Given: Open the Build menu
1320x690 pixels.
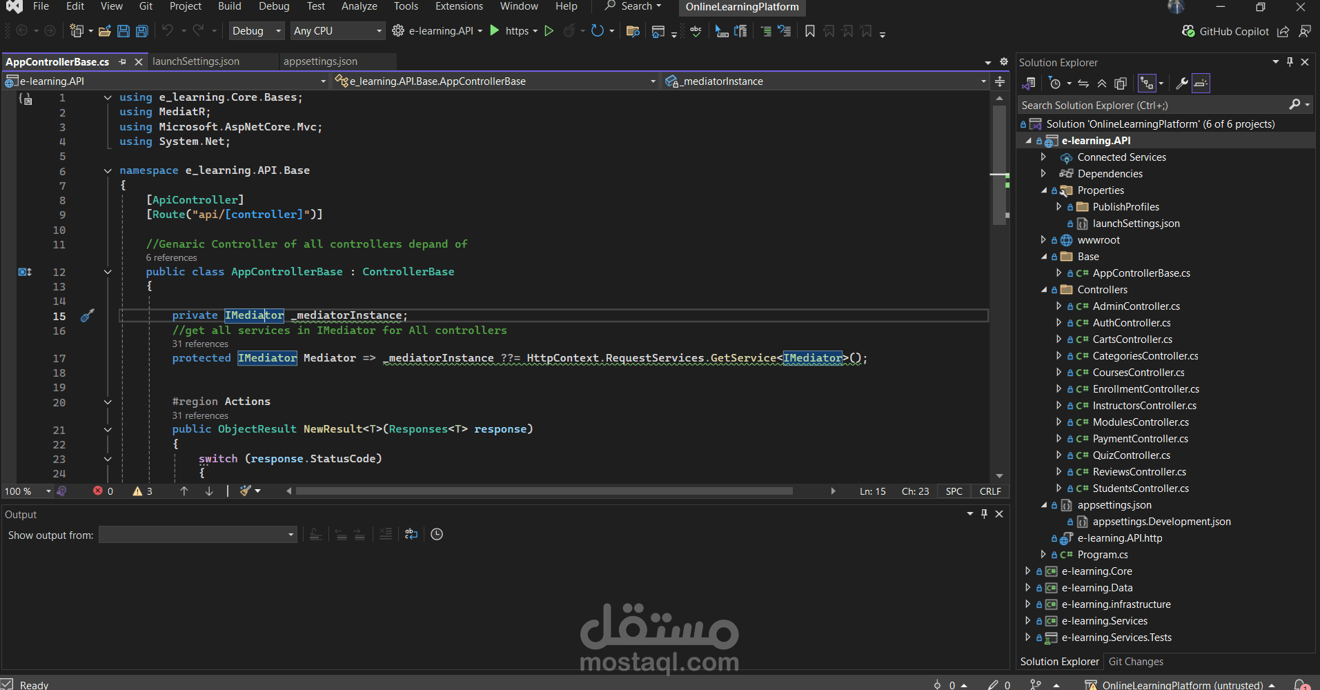Looking at the screenshot, I should (x=230, y=6).
